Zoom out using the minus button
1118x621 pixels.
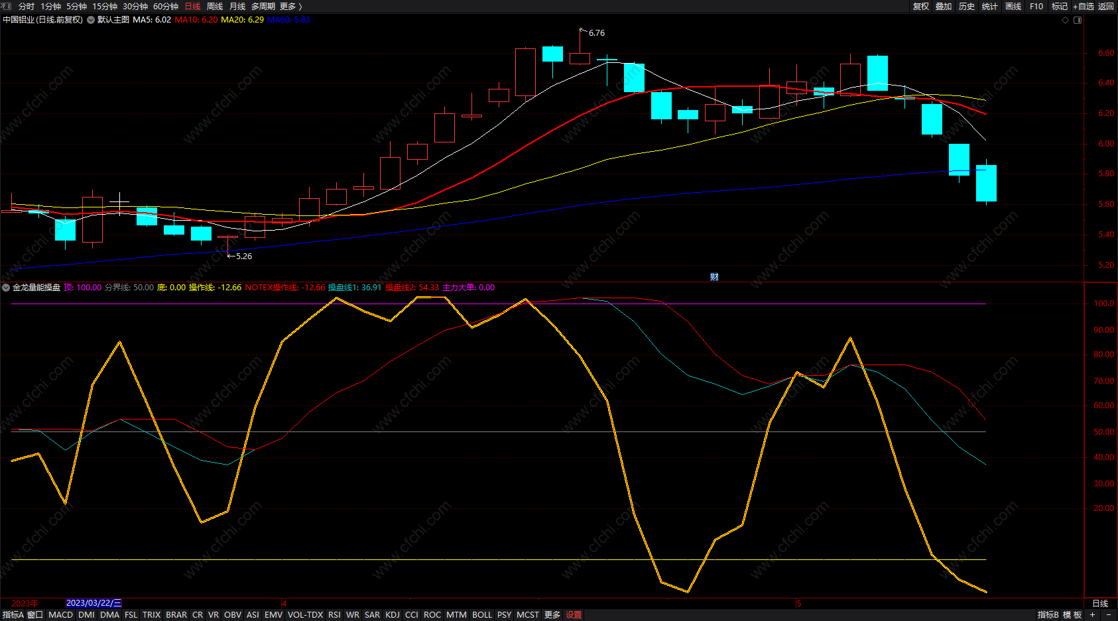pos(1109,615)
